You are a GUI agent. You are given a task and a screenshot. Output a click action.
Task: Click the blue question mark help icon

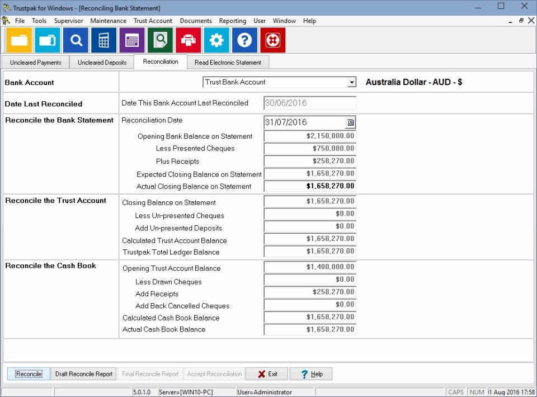pos(244,40)
